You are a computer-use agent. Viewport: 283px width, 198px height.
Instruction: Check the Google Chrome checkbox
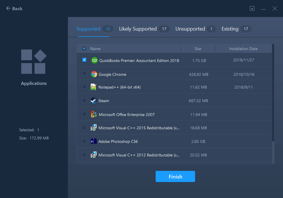[x=84, y=73]
